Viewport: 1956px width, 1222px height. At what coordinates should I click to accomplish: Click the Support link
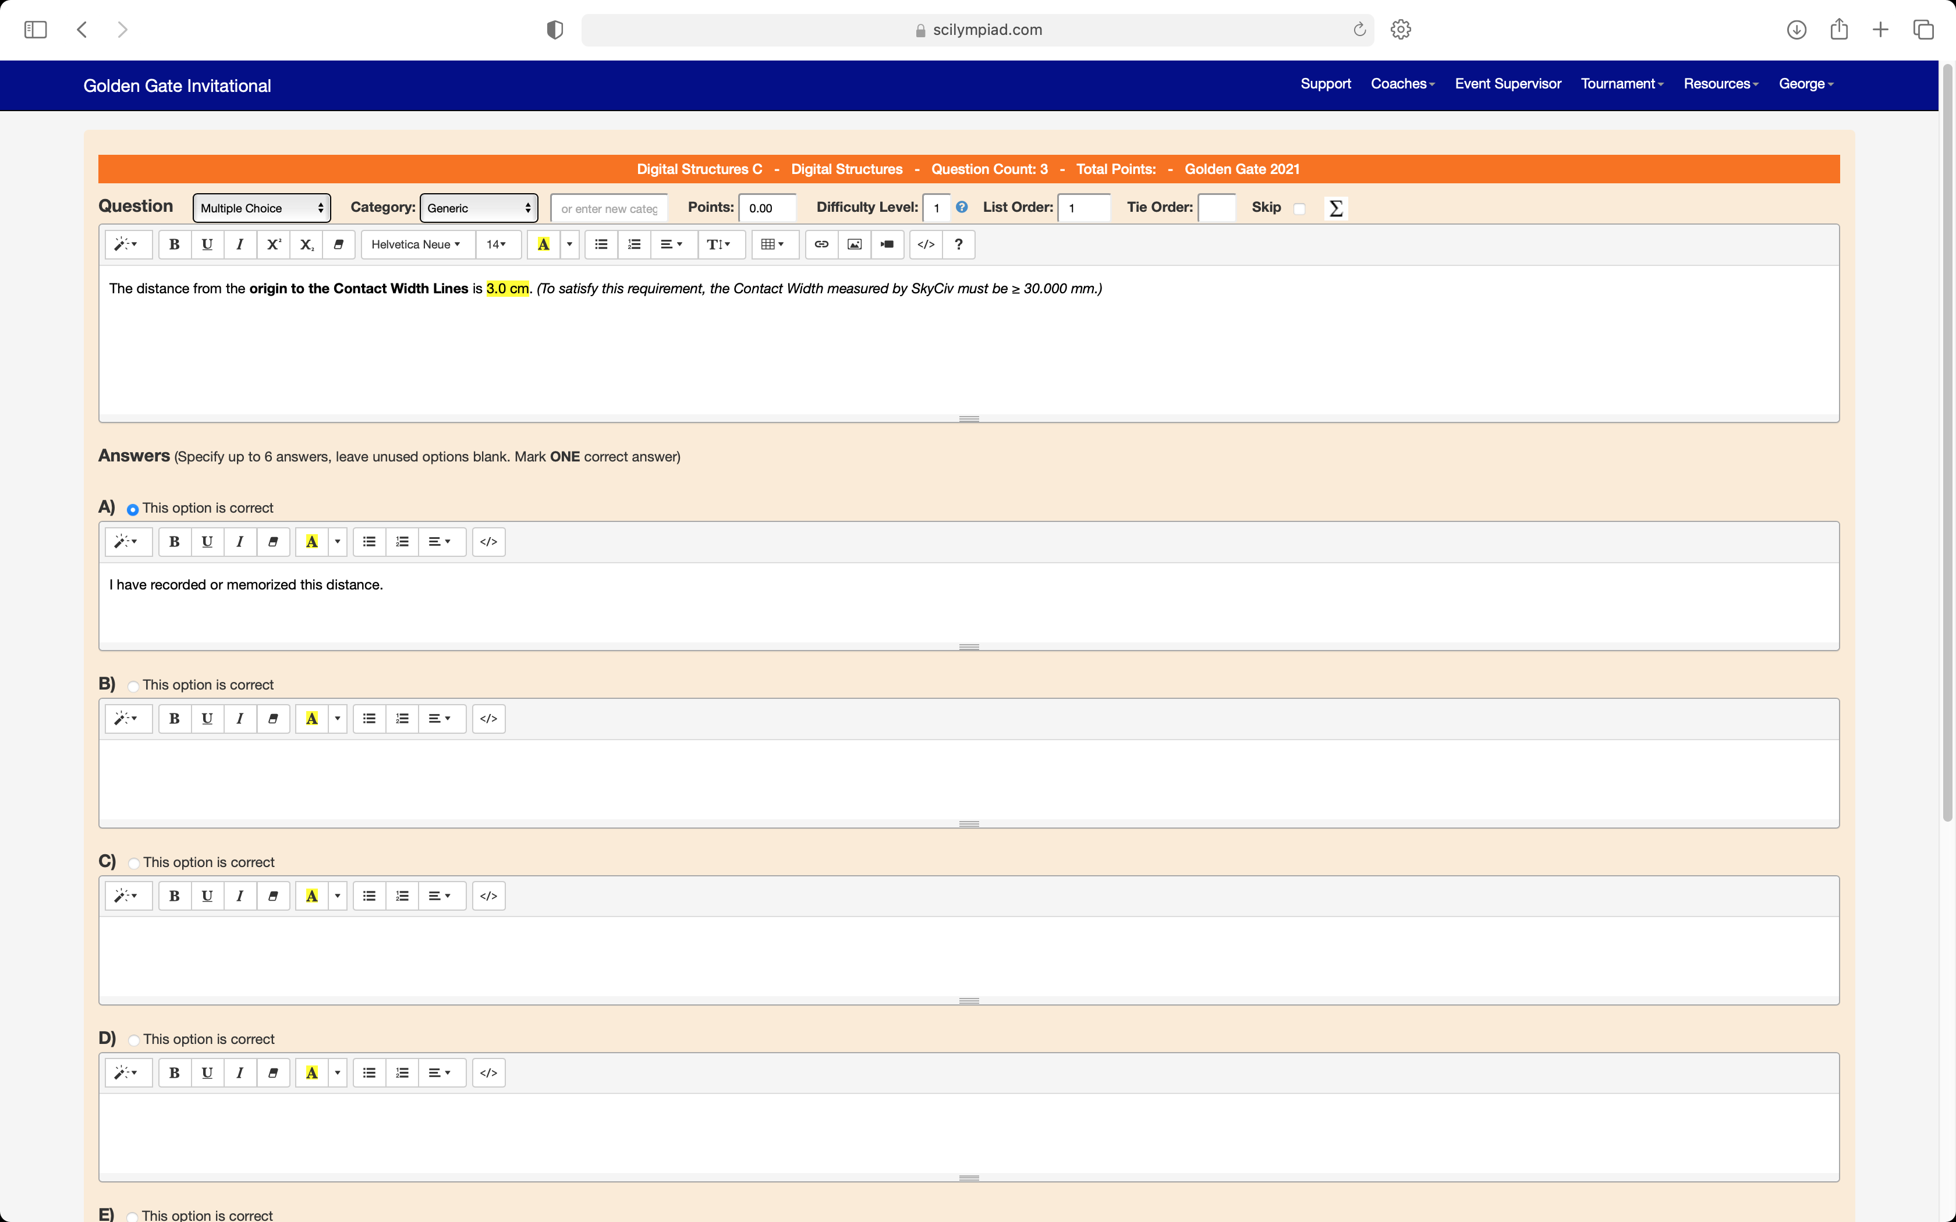coord(1326,84)
